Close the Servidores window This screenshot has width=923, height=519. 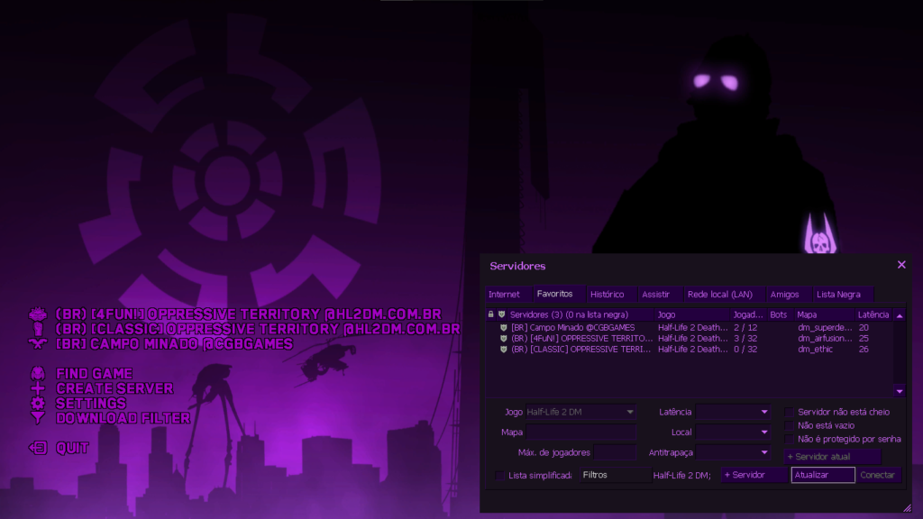click(901, 265)
